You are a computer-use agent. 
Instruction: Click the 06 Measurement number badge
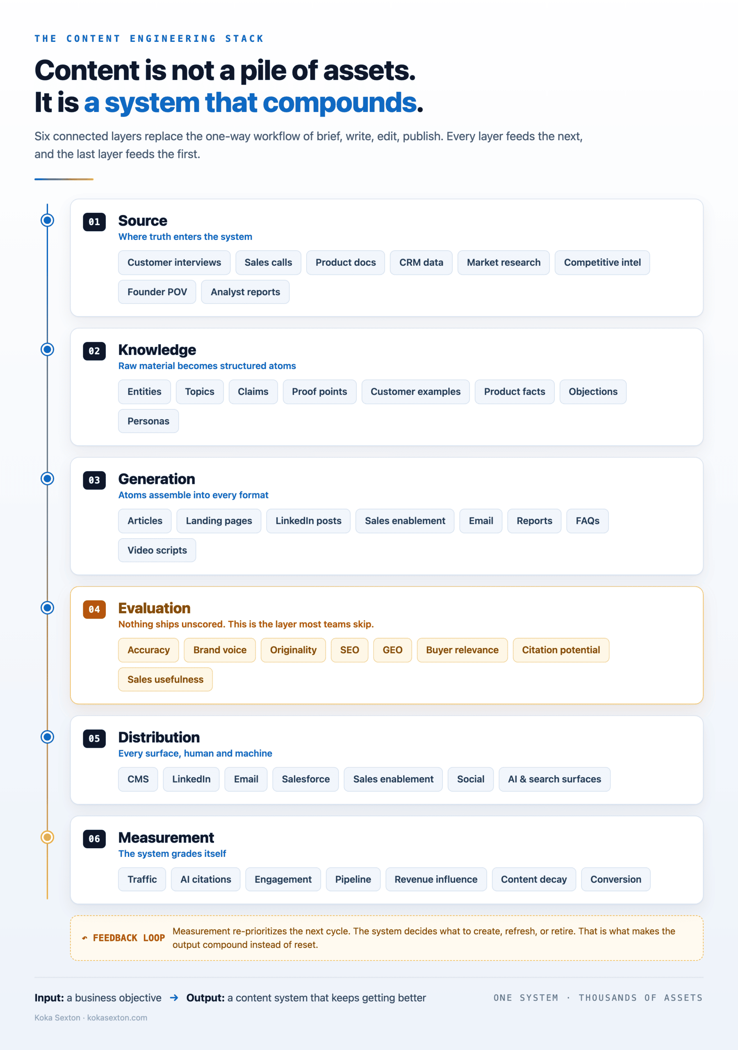click(94, 839)
